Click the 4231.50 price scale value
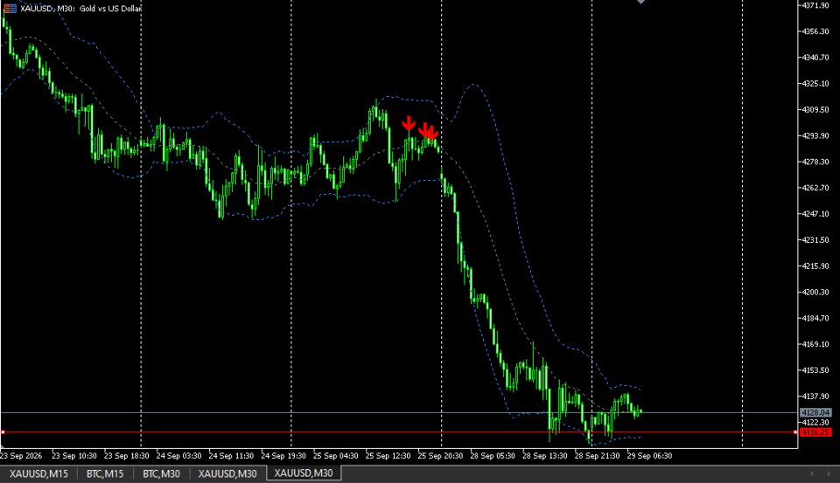Image resolution: width=840 pixels, height=483 pixels. (815, 240)
